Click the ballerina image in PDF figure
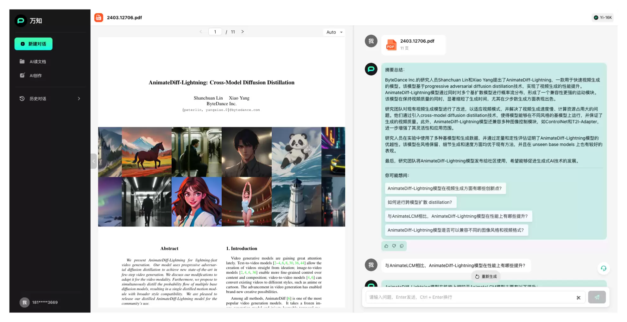 point(246,202)
